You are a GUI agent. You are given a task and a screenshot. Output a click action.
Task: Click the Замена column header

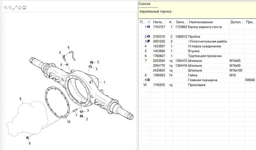click(181, 22)
